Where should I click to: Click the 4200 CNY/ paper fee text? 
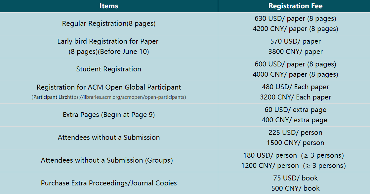[295, 29]
